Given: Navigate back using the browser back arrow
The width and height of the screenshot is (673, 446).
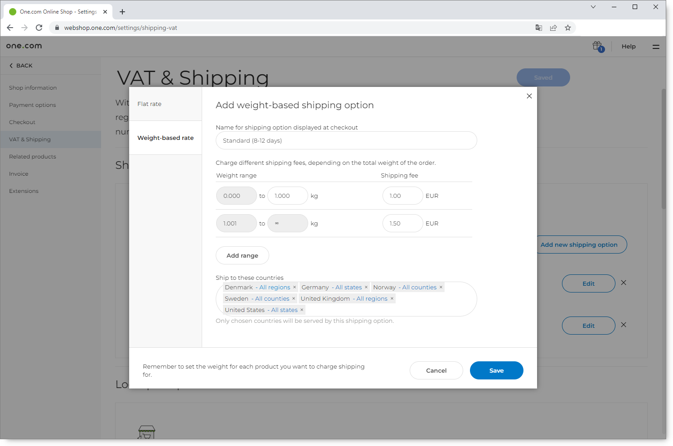Looking at the screenshot, I should coord(10,28).
